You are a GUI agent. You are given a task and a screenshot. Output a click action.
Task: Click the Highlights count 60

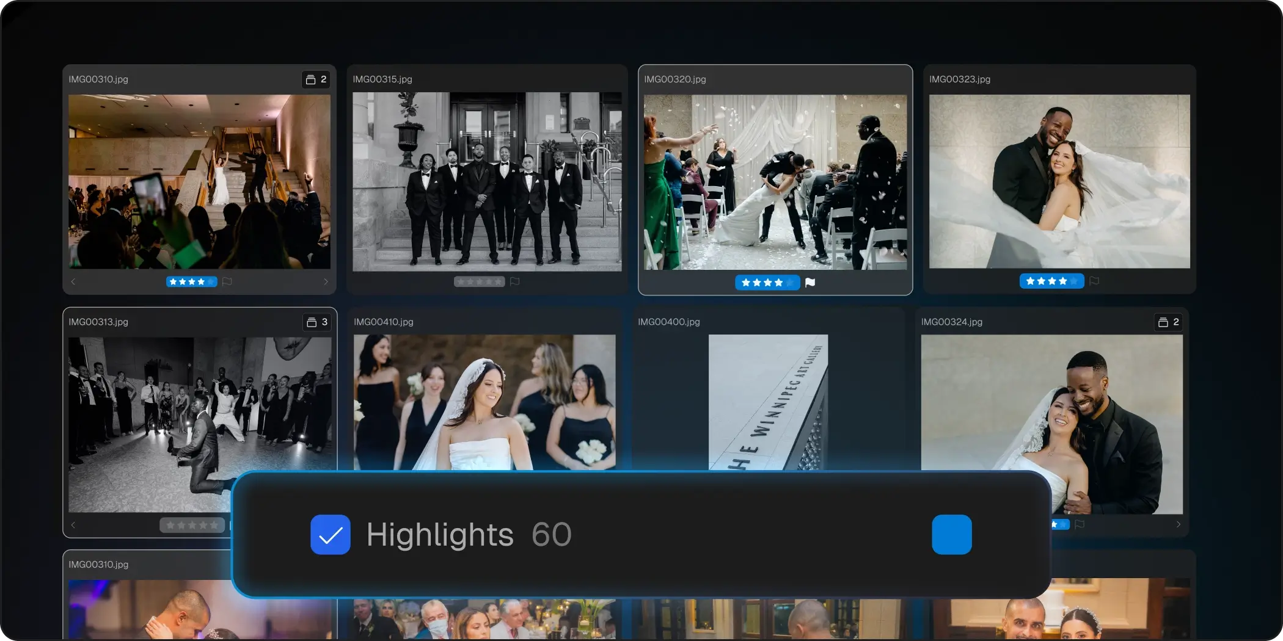[x=551, y=535]
